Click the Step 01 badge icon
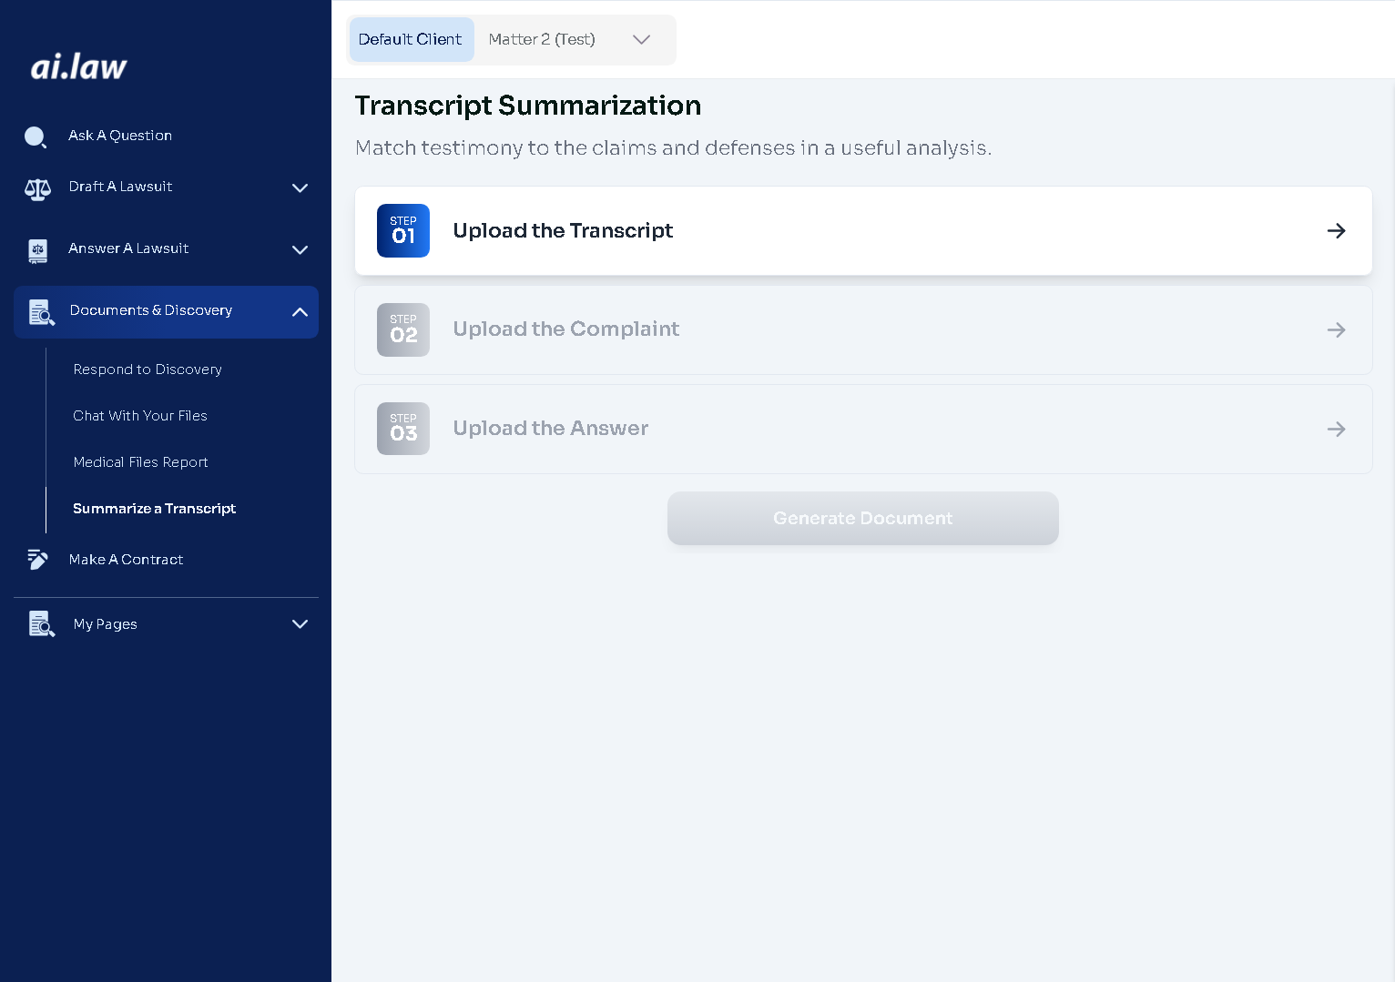The width and height of the screenshot is (1395, 982). (402, 230)
